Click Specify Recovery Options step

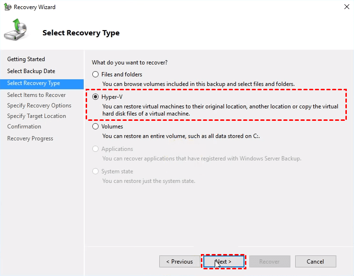pos(39,106)
